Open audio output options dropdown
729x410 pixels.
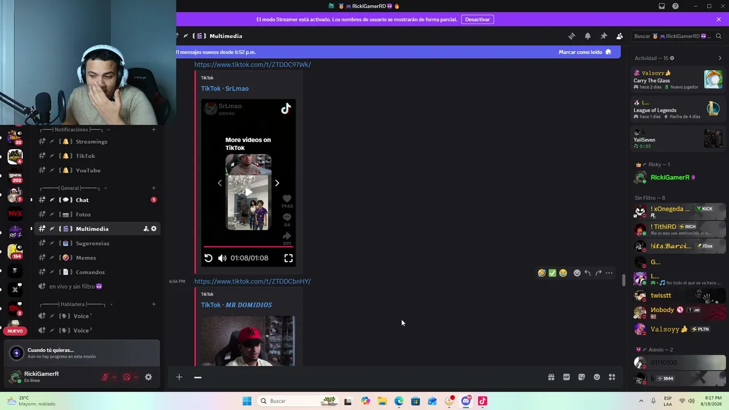click(x=137, y=377)
